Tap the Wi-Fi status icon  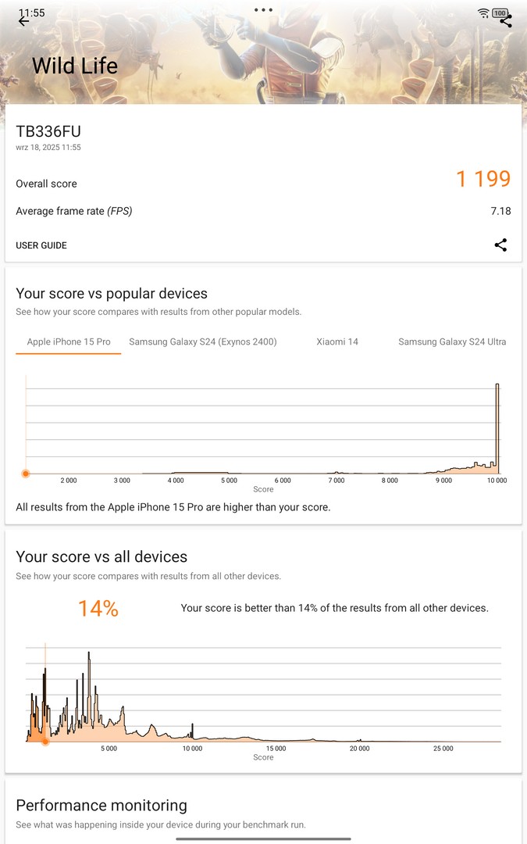click(483, 13)
